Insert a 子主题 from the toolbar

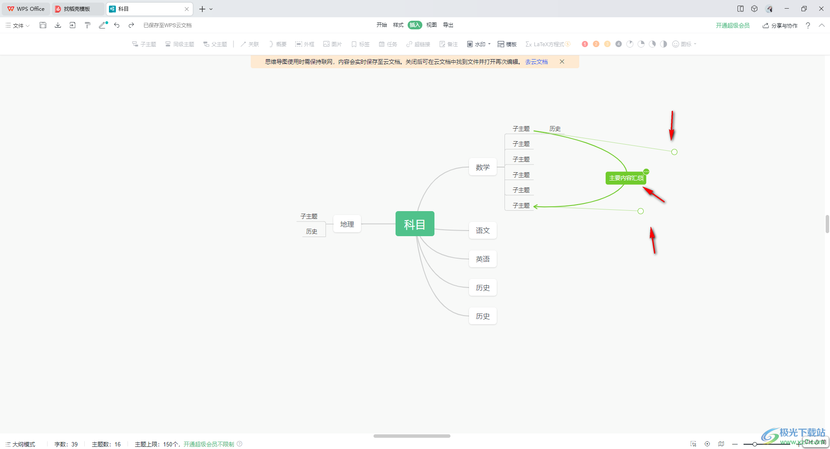(144, 44)
